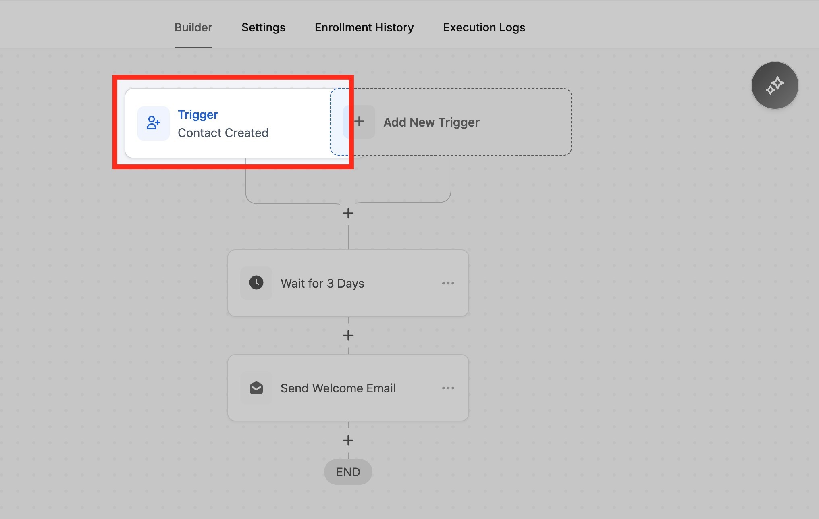The height and width of the screenshot is (519, 819).
Task: Click the clock icon on Wait step
Action: [x=256, y=283]
